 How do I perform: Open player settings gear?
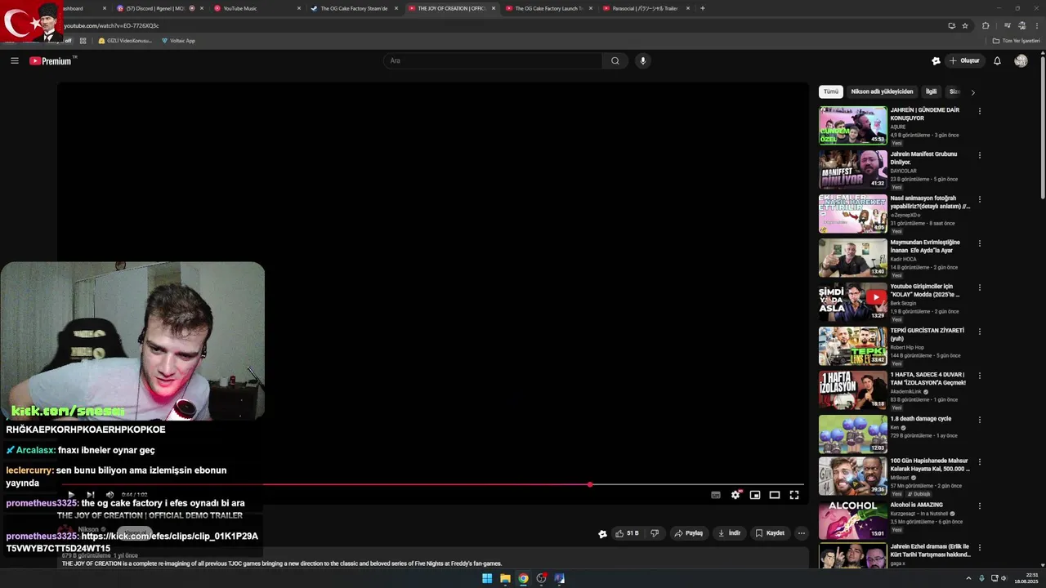735,495
